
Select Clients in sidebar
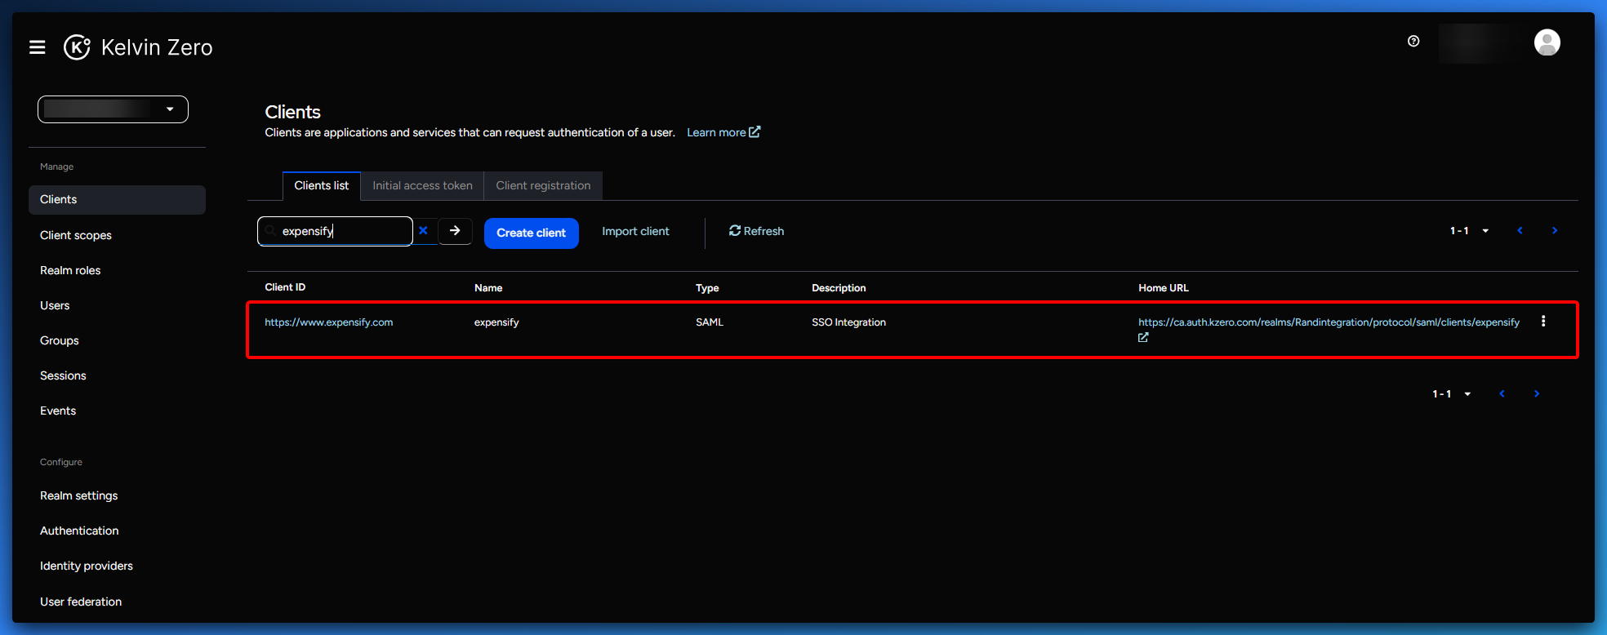point(117,200)
